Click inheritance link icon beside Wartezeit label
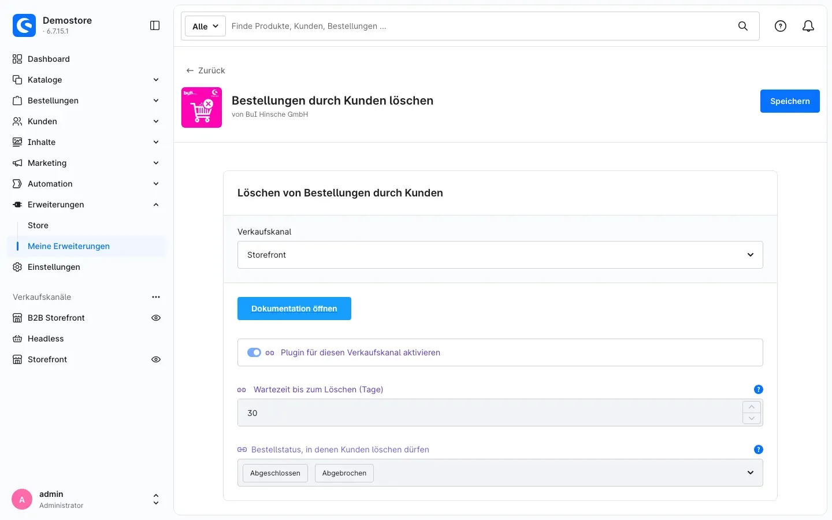The image size is (832, 520). coord(242,390)
